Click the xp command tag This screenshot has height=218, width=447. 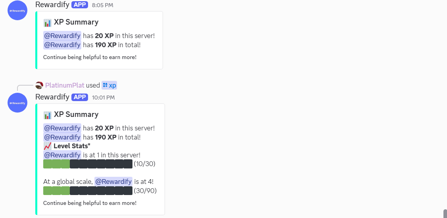(109, 85)
